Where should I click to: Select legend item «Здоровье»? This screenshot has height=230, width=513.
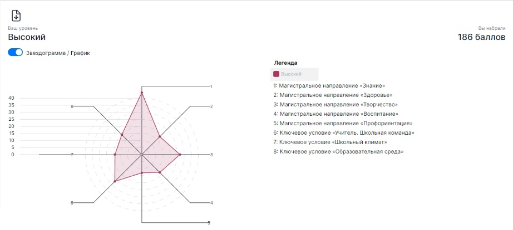tap(333, 95)
